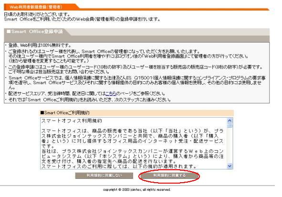Click the line starting それでは「Smart Officeご利用規約」

point(90,99)
